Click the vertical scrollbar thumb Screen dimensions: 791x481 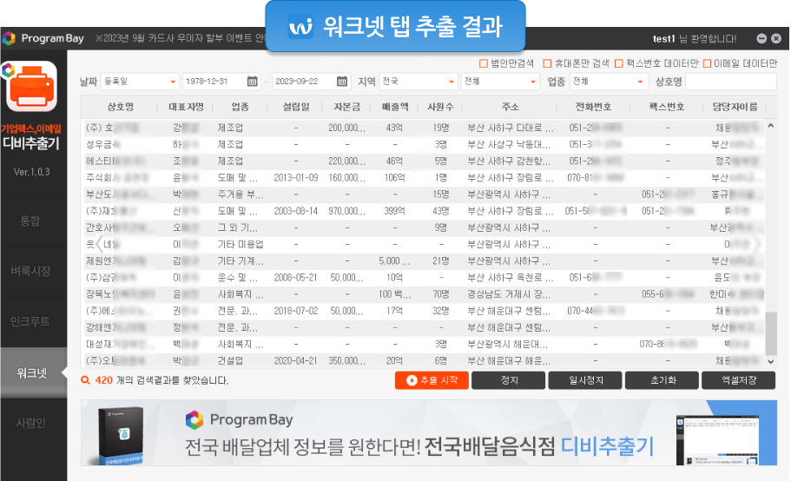click(771, 333)
